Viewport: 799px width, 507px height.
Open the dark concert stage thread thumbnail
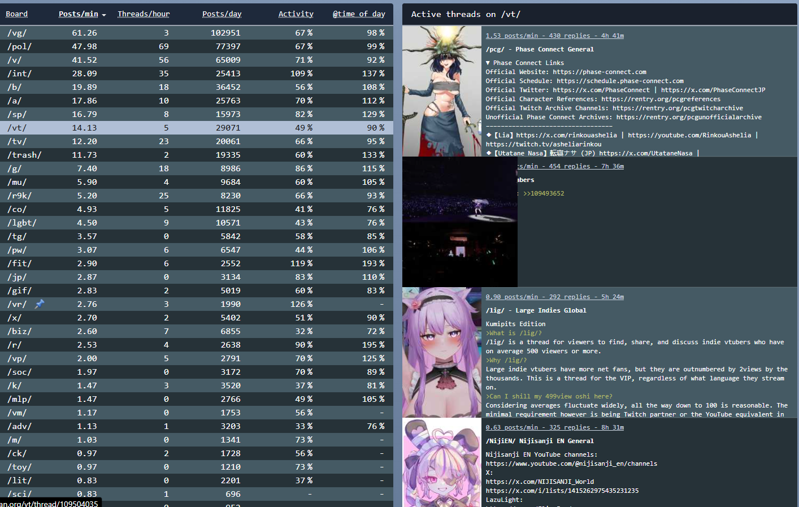point(460,222)
